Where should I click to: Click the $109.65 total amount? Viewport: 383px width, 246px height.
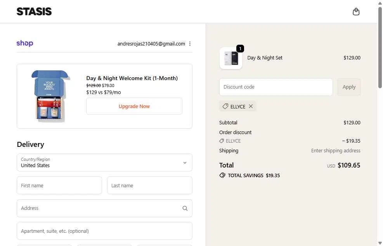(349, 165)
